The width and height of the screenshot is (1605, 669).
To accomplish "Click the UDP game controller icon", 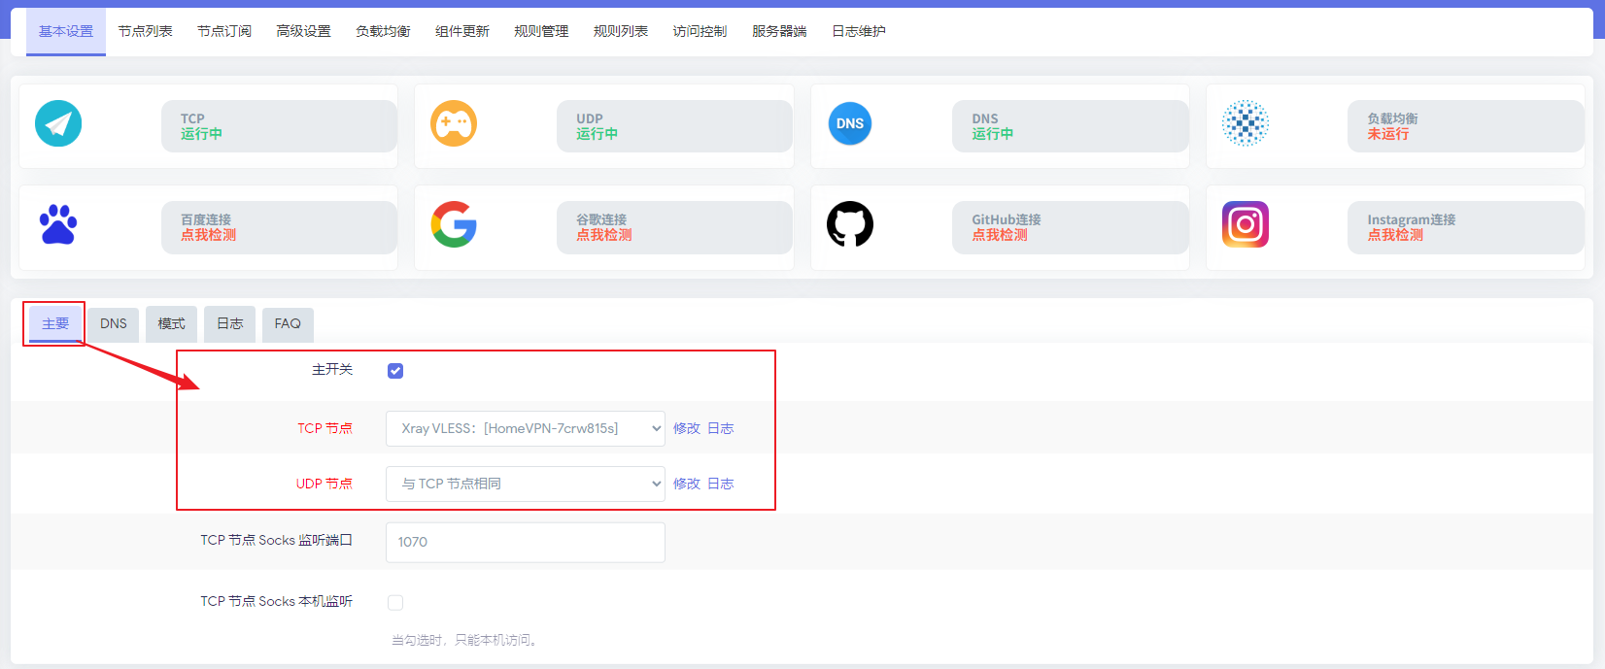I will pyautogui.click(x=454, y=124).
